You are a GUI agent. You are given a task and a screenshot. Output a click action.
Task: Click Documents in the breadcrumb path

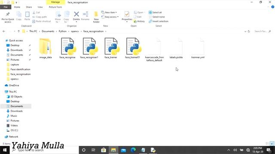coord(48,31)
